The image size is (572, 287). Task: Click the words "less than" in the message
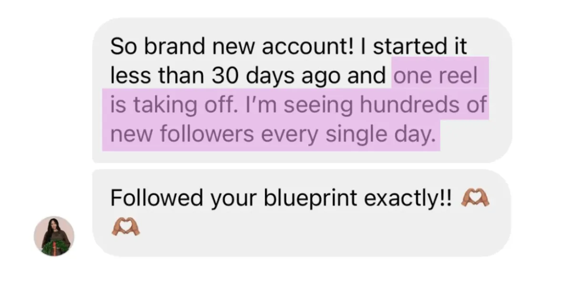click(x=156, y=76)
